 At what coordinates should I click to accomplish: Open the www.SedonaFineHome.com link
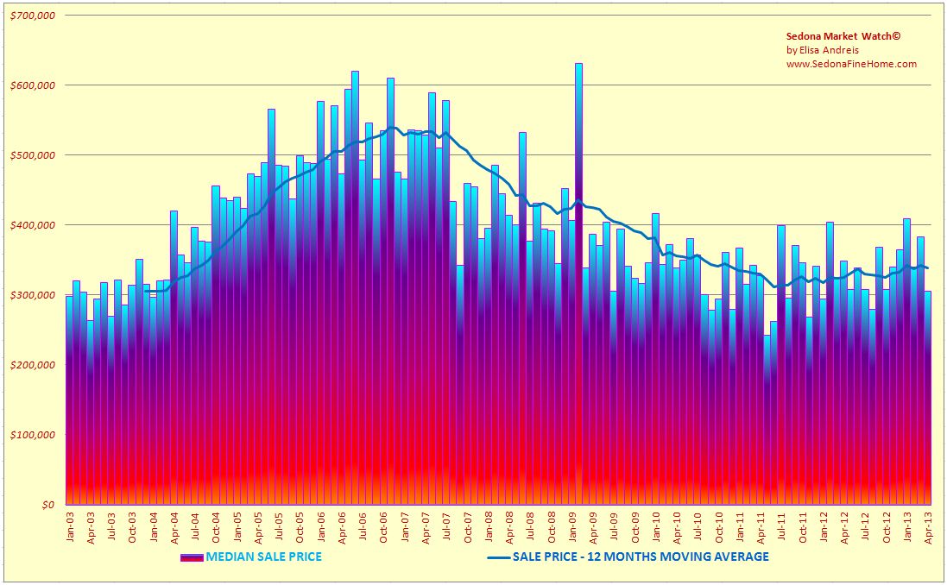(x=851, y=64)
